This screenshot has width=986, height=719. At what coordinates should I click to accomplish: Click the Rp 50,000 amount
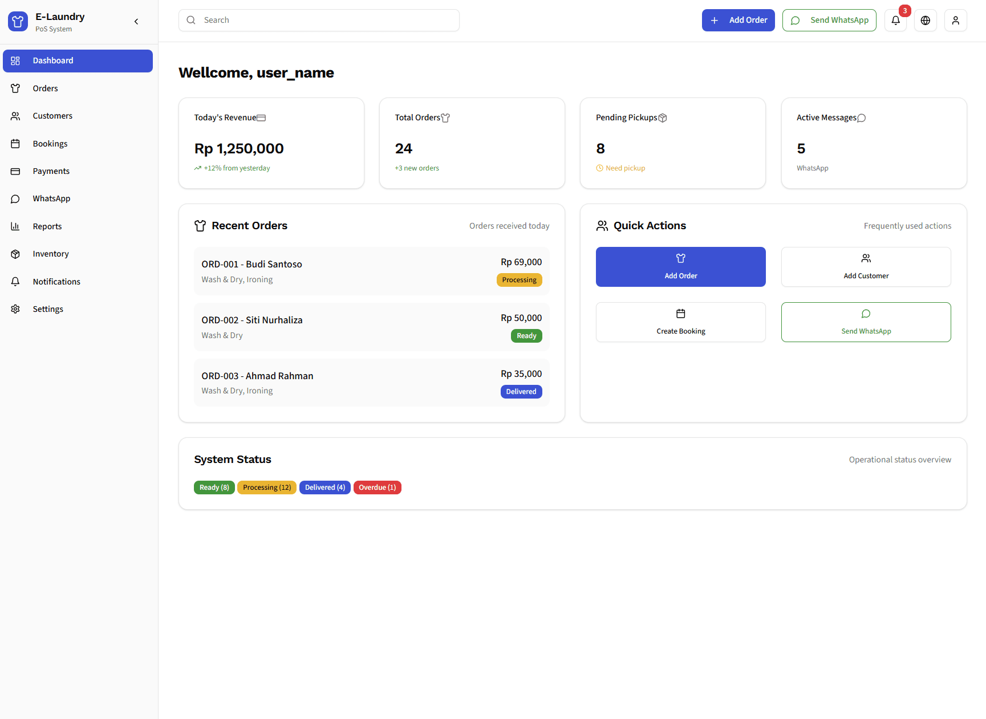[x=521, y=318]
